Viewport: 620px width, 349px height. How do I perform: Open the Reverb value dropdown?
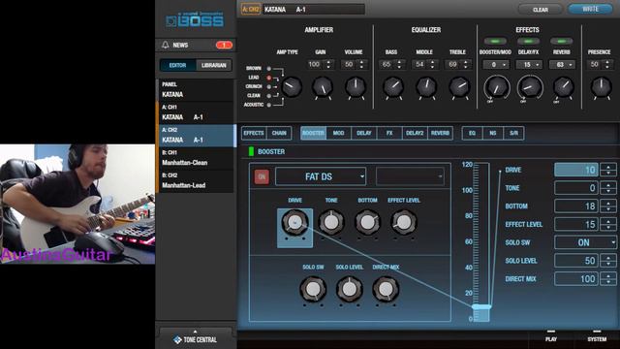click(x=562, y=65)
